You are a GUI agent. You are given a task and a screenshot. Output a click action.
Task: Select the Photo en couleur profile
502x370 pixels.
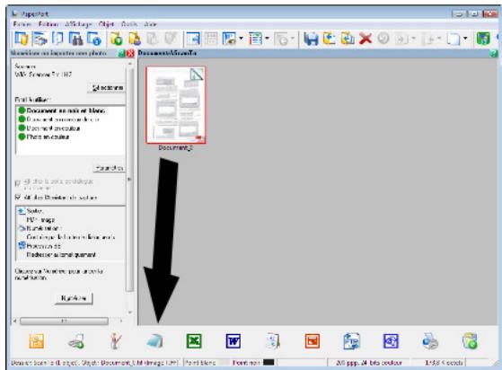[x=43, y=137]
